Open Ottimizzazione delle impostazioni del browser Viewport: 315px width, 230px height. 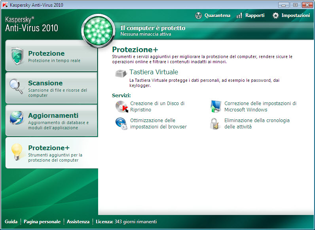point(159,123)
